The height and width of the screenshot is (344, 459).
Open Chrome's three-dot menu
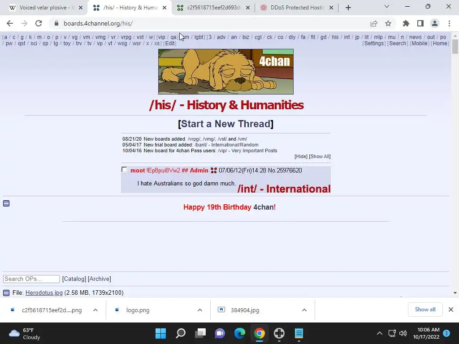(449, 23)
